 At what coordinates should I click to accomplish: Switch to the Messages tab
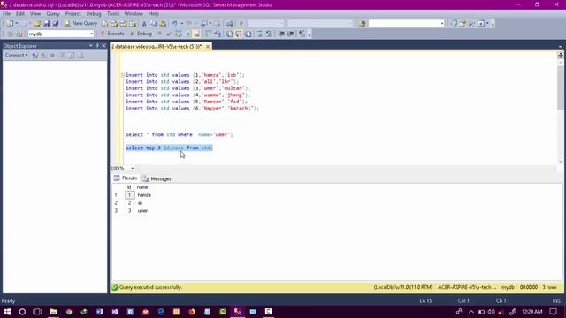[157, 178]
